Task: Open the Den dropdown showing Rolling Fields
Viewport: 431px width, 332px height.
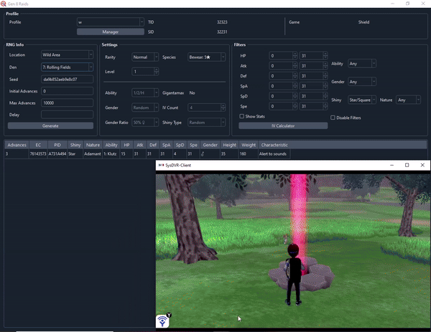Action: (67, 67)
